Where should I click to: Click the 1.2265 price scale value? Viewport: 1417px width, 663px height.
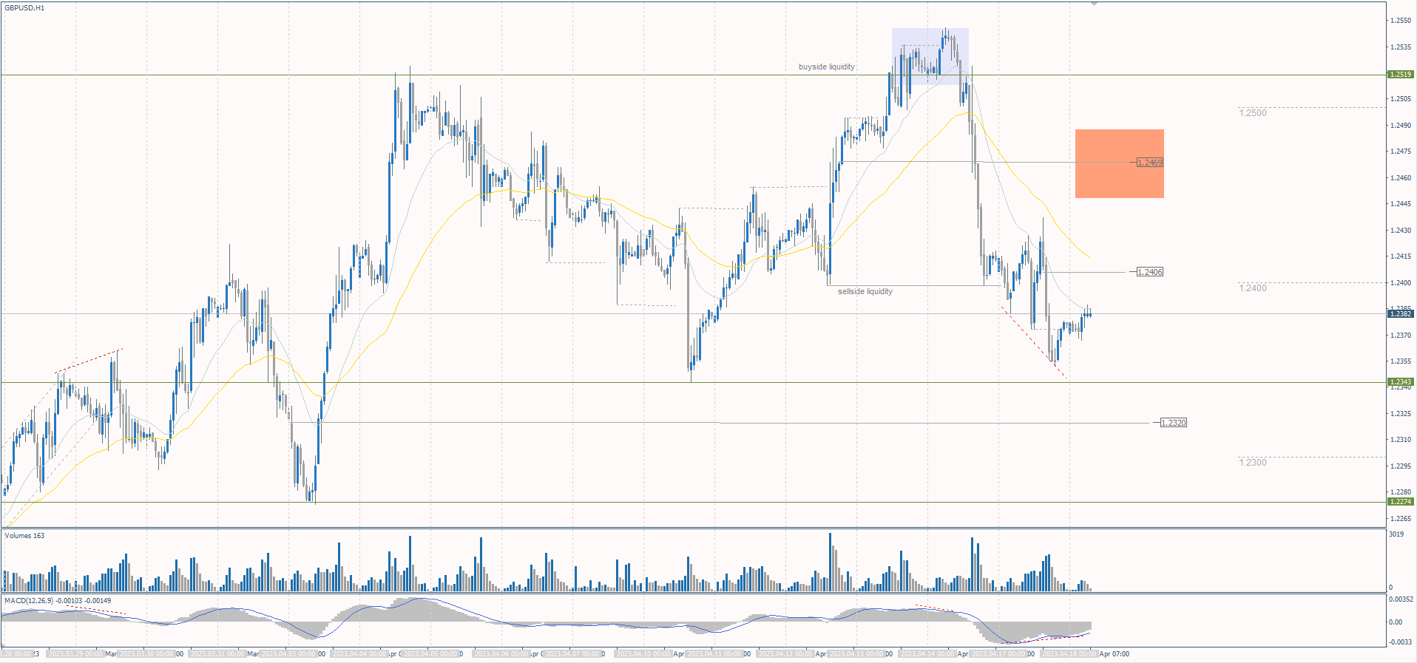point(1400,518)
